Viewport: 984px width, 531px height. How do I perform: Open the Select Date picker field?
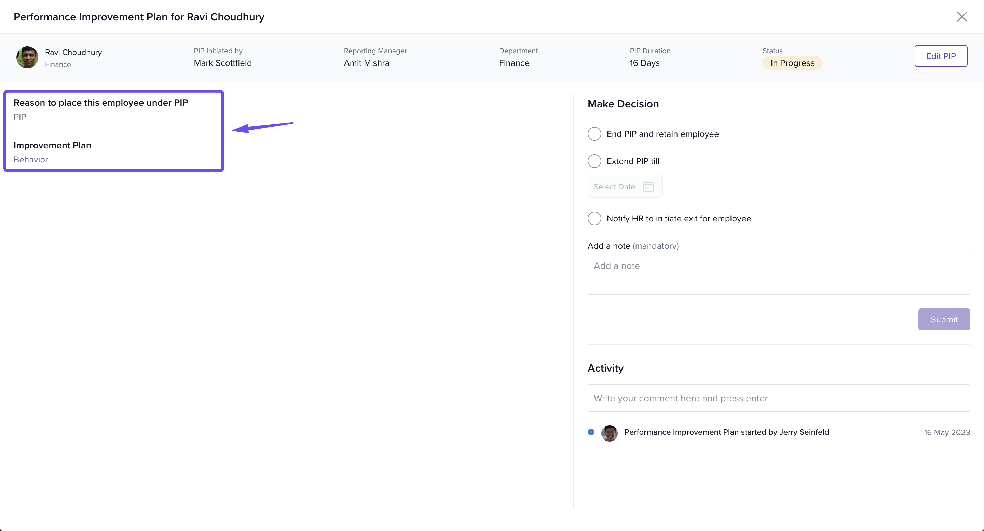click(619, 187)
